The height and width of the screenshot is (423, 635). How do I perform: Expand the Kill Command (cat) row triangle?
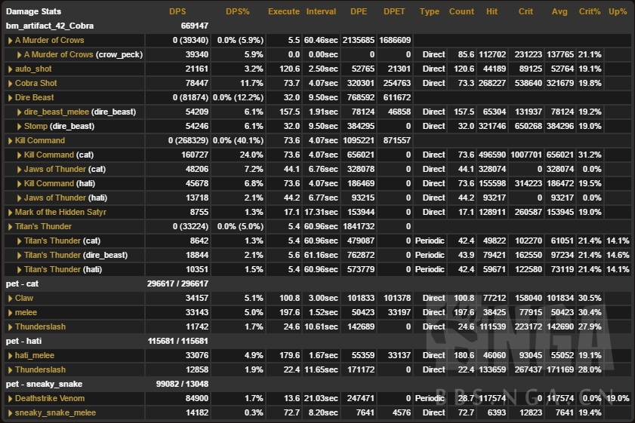[19, 155]
